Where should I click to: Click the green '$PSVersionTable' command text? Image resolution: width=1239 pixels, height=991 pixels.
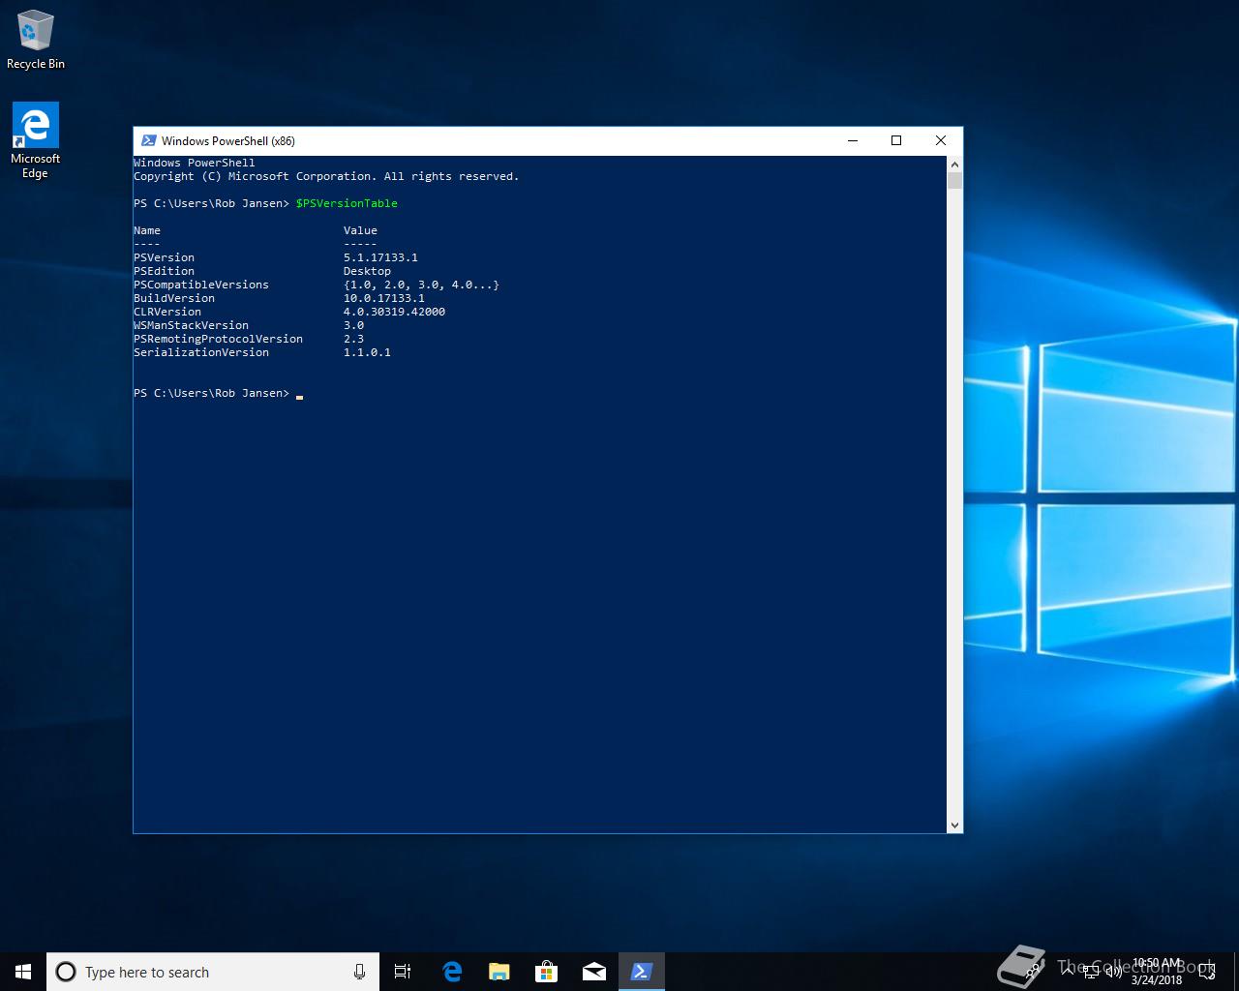[347, 203]
